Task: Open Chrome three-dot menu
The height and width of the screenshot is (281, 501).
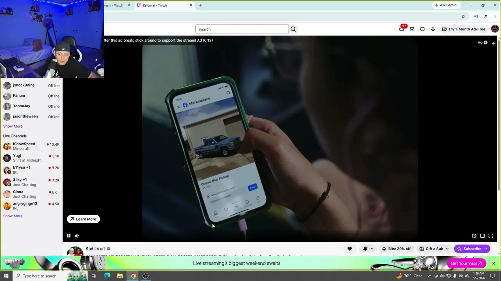Action: (x=495, y=16)
